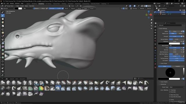Open the Face Sets menu
186x104 pixels.
pos(32,6)
